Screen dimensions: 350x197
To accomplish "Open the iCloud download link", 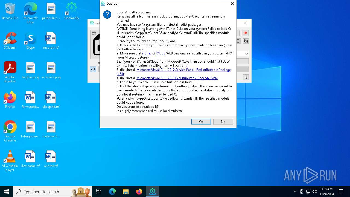I will (161, 53).
